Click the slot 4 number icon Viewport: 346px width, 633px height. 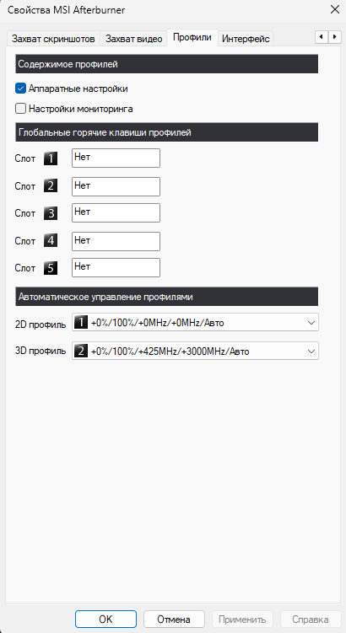pyautogui.click(x=51, y=240)
